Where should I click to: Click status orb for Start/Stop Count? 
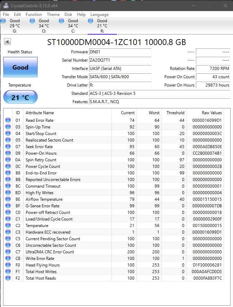pos(8,133)
